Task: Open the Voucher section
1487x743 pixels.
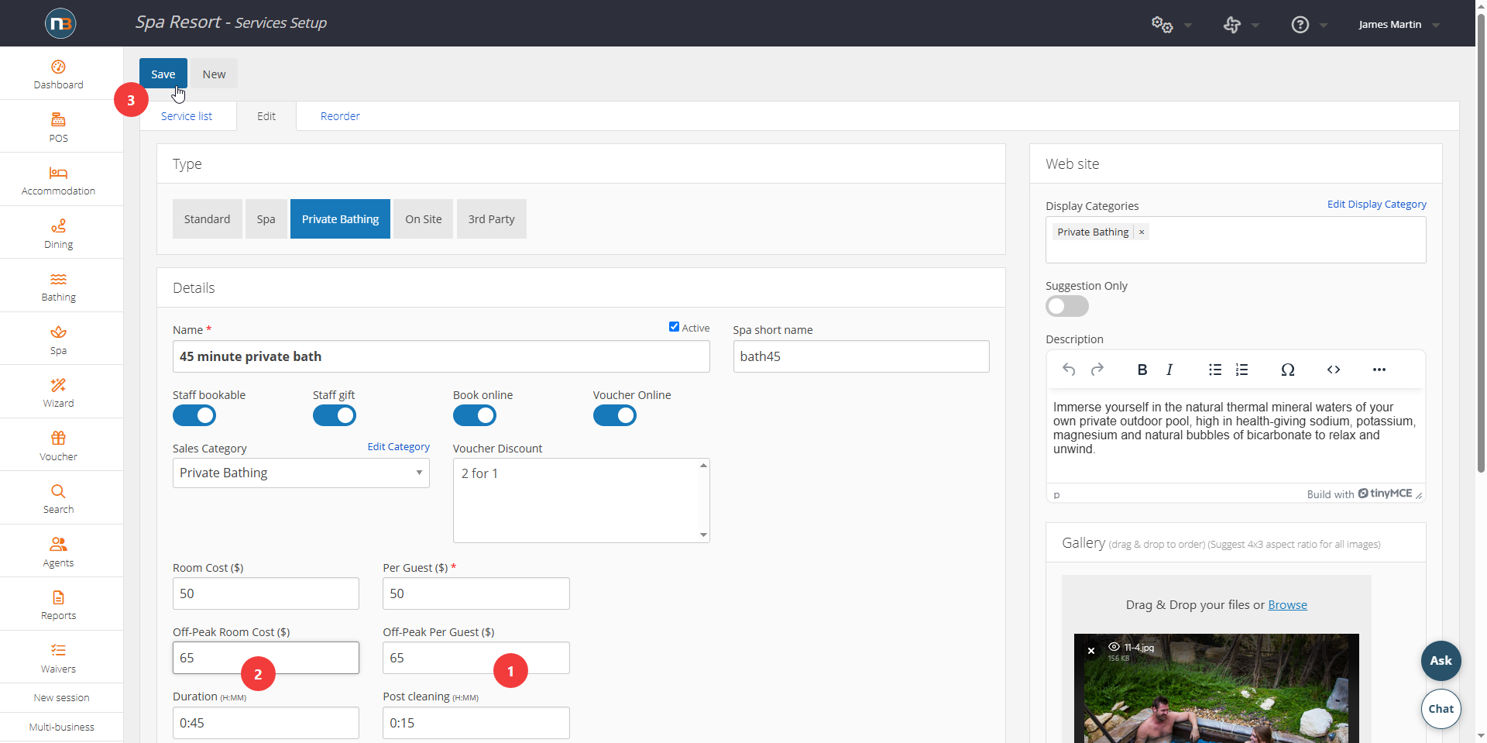Action: 59,446
